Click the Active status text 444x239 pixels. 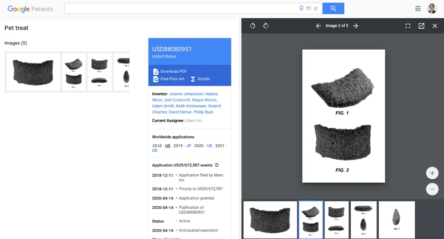184,221
